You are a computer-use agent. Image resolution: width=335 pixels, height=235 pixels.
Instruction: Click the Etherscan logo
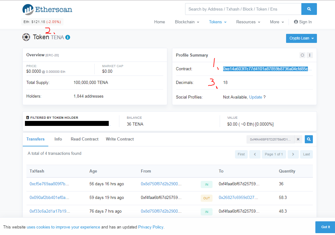point(47,10)
